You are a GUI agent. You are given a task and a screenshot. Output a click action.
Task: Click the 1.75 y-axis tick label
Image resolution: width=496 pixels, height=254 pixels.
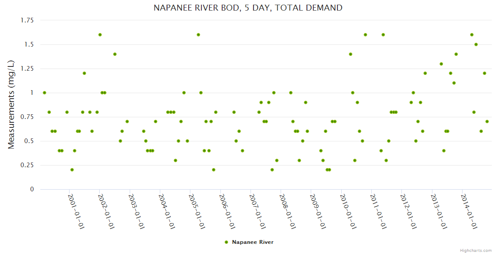tap(27, 20)
